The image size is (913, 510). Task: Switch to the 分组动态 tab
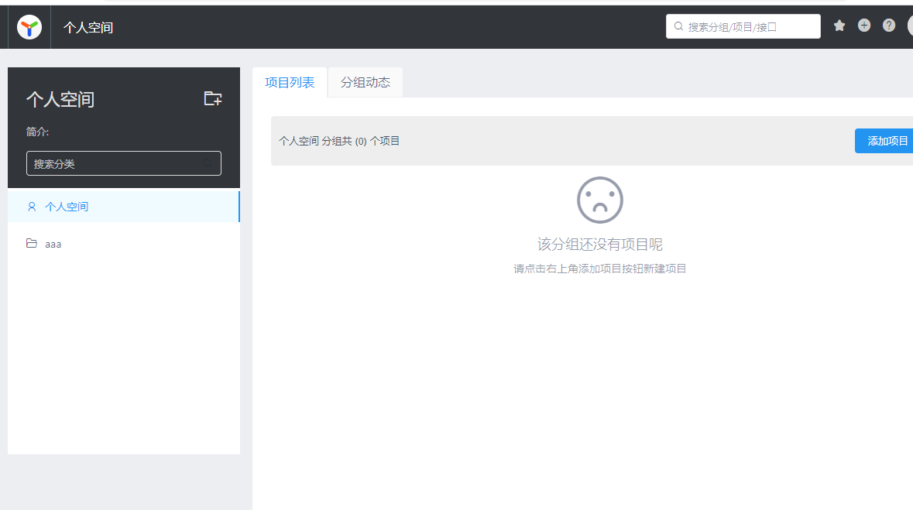tap(366, 83)
